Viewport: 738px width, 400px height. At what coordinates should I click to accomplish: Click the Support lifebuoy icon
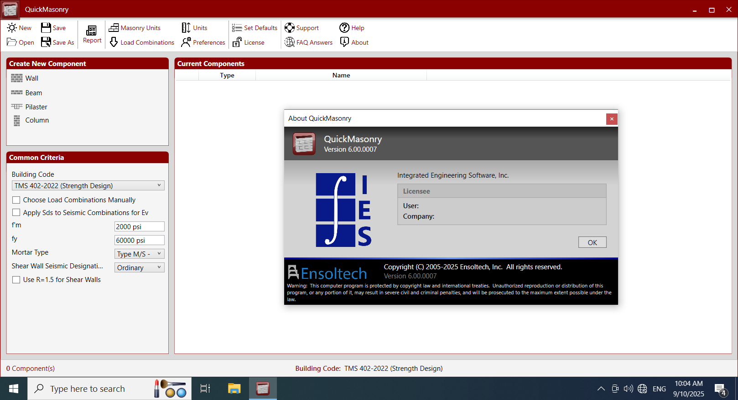coord(290,28)
